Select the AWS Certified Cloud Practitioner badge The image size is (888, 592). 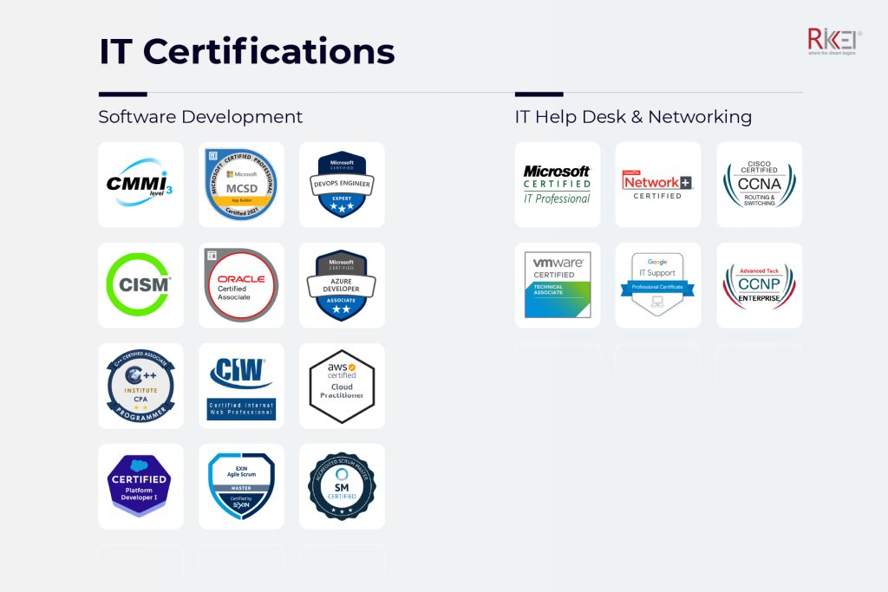tap(342, 386)
